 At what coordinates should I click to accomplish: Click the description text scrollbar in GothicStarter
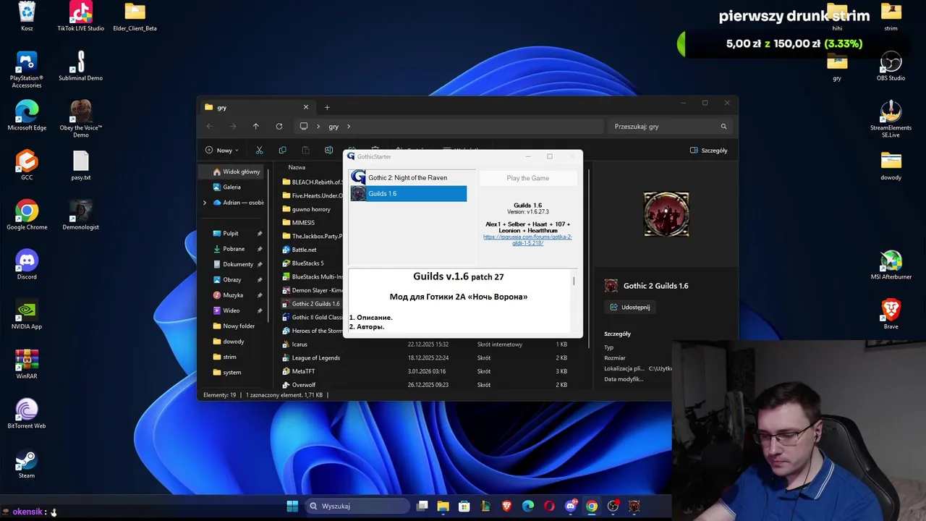click(574, 281)
